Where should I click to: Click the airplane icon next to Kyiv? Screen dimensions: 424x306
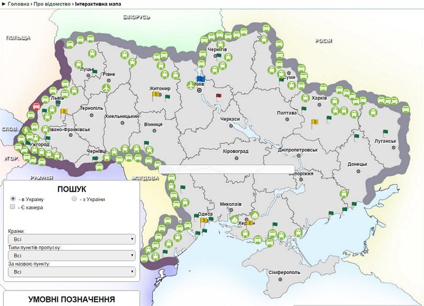point(191,85)
